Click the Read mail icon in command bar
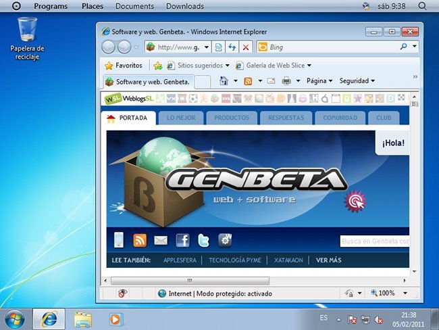This screenshot has height=330, width=439. 271,80
